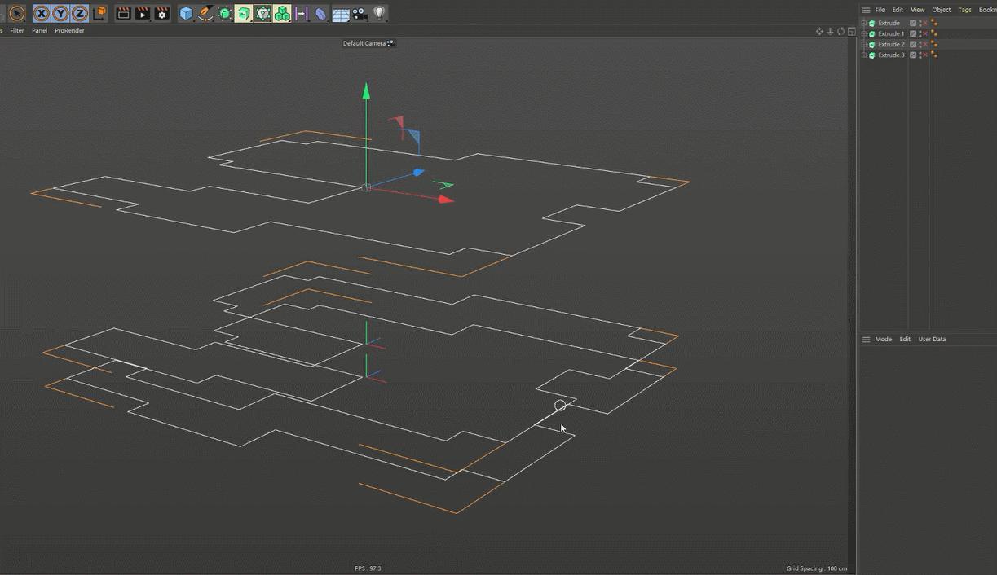Click the Floor grid environment icon

click(x=341, y=14)
